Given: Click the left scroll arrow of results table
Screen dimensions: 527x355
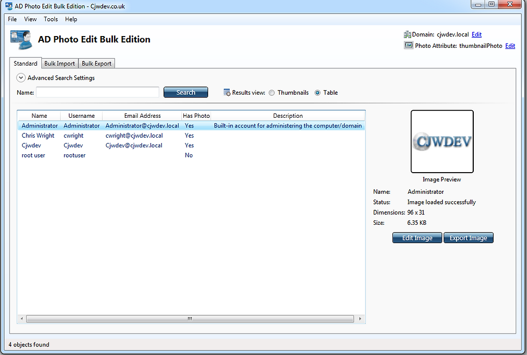Looking at the screenshot, I should (22, 318).
